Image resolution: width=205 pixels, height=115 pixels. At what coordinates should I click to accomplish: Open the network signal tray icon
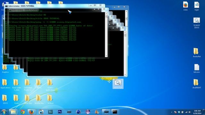pyautogui.click(x=186, y=112)
